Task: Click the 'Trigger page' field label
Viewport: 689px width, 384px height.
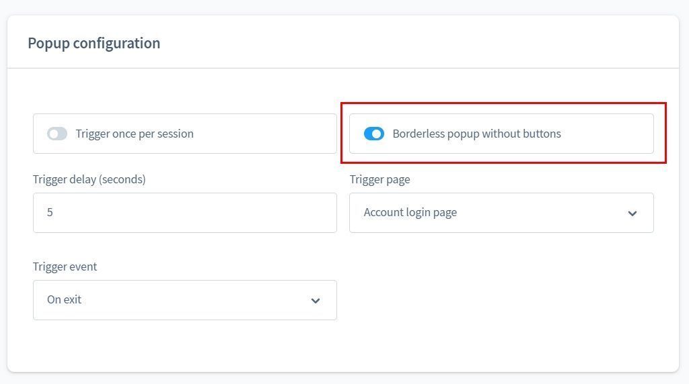Action: [379, 179]
